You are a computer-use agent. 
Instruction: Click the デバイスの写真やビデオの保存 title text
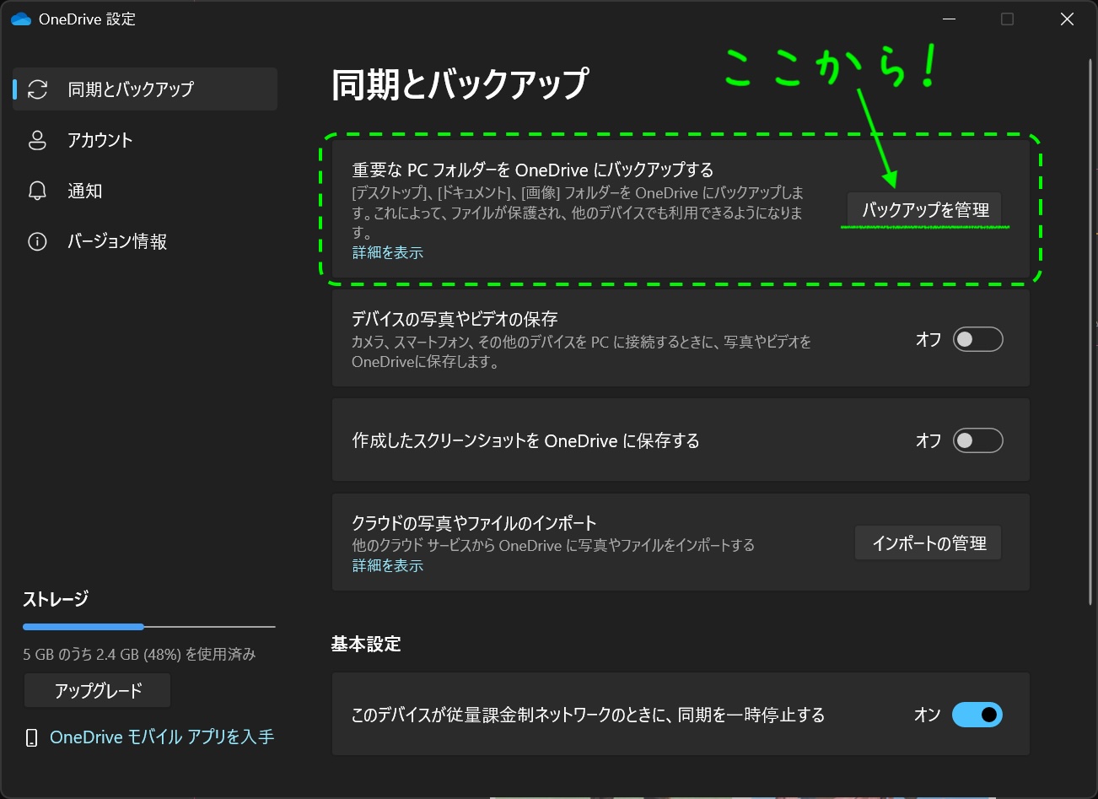pyautogui.click(x=455, y=319)
